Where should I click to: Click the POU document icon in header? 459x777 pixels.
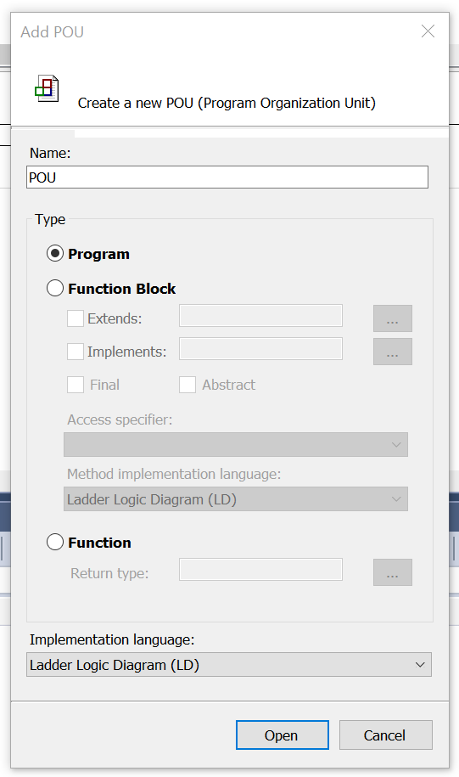pos(47,88)
